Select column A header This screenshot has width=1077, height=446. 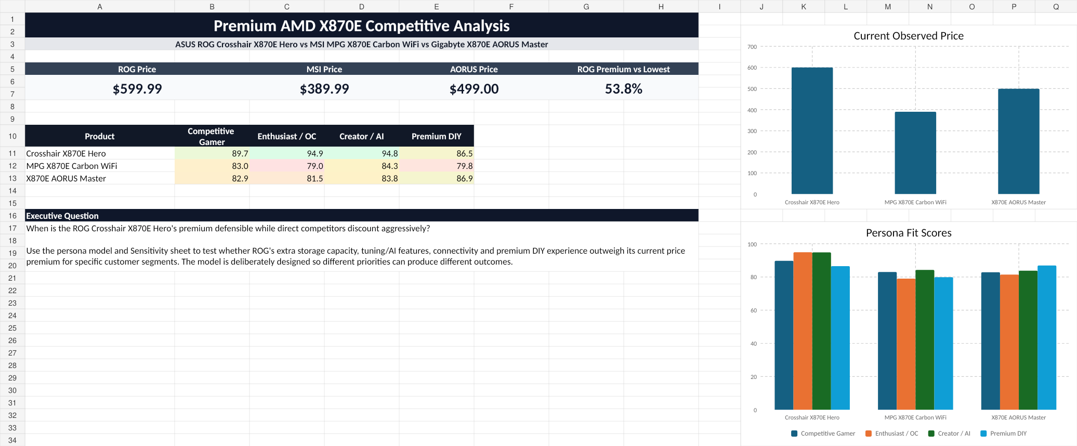(x=100, y=6)
